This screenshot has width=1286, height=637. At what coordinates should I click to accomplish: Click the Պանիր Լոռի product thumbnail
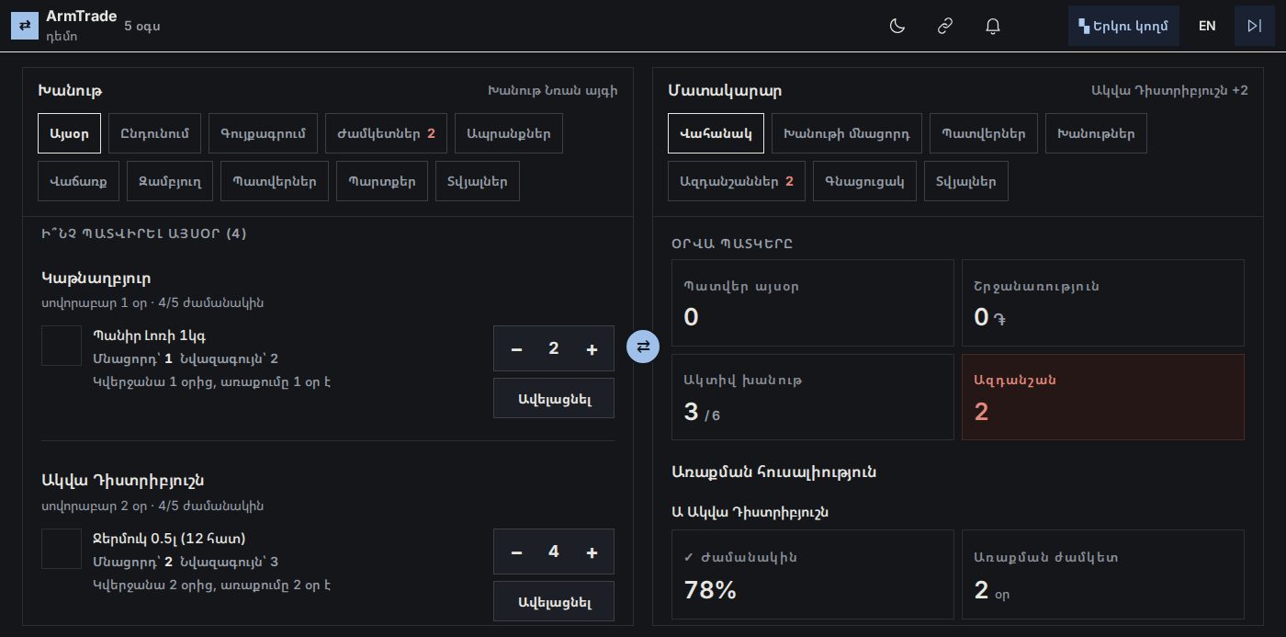[62, 346]
